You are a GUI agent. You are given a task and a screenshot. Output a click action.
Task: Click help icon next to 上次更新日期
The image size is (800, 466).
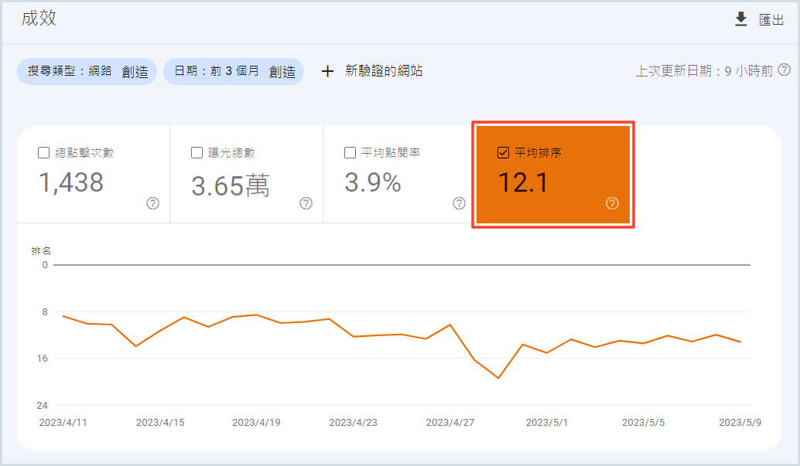tap(784, 70)
